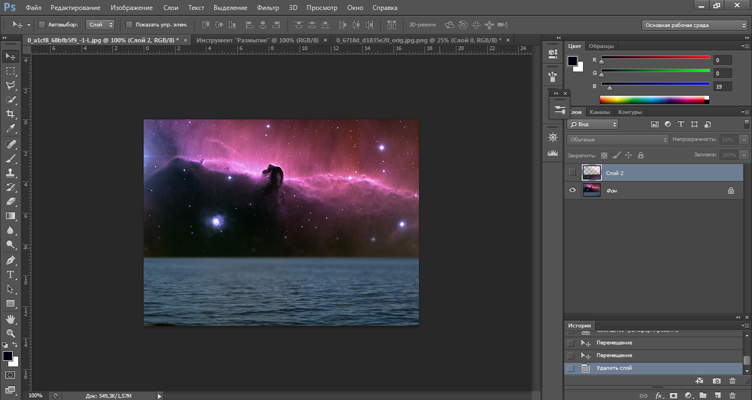The height and width of the screenshot is (400, 752).
Task: Select the Quick Selection tool
Action: pyautogui.click(x=10, y=100)
